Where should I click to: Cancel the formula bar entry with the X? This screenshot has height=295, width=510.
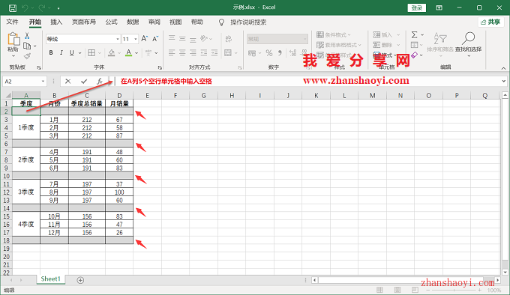tap(67, 81)
